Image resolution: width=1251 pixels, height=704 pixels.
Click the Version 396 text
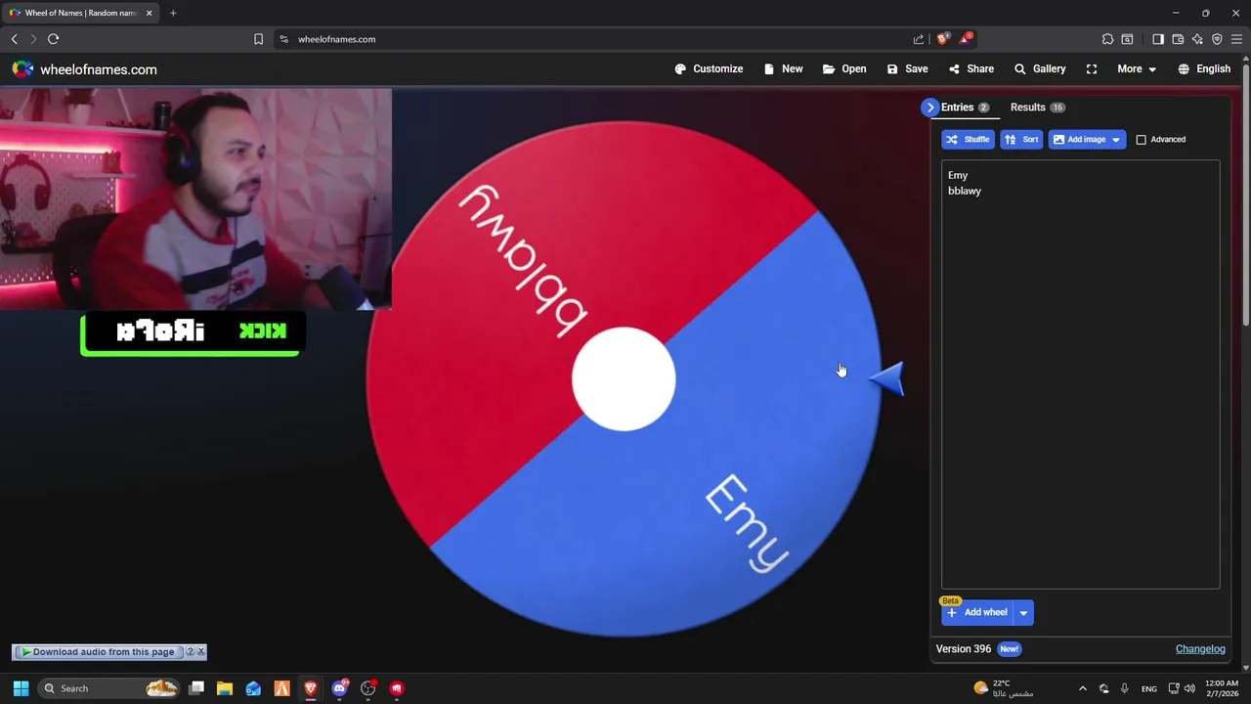coord(964,649)
